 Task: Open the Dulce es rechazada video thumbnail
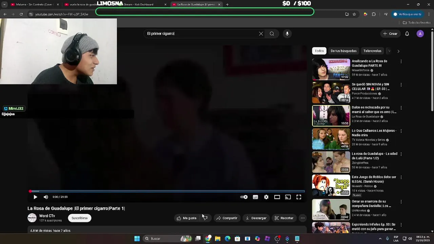click(331, 116)
